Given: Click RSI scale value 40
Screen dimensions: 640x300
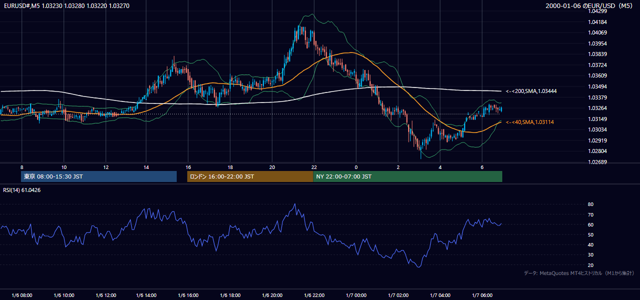Looking at the screenshot, I should click(590, 244).
